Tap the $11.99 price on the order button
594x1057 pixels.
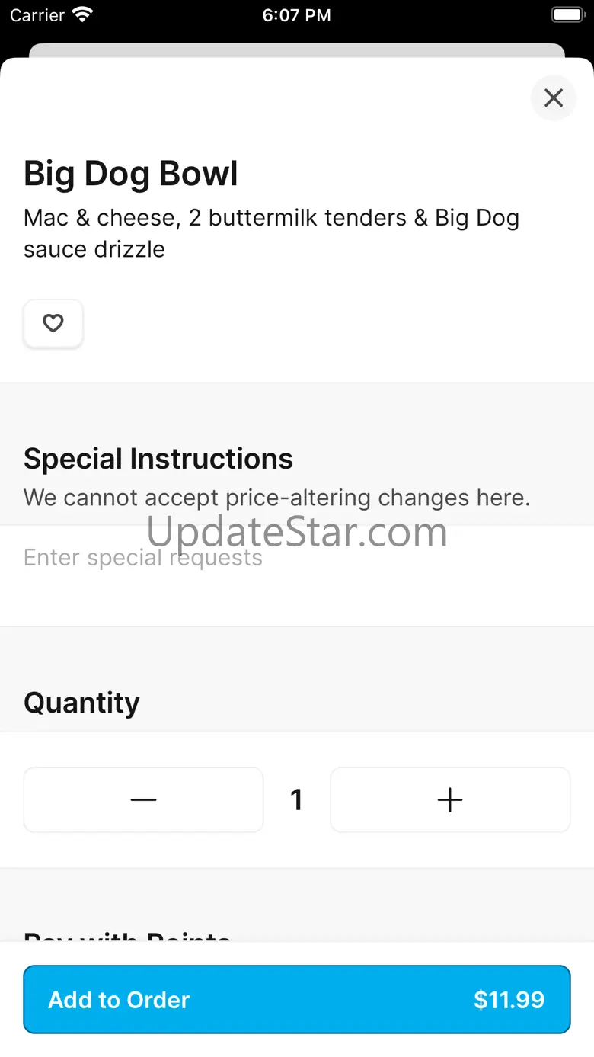[509, 1000]
